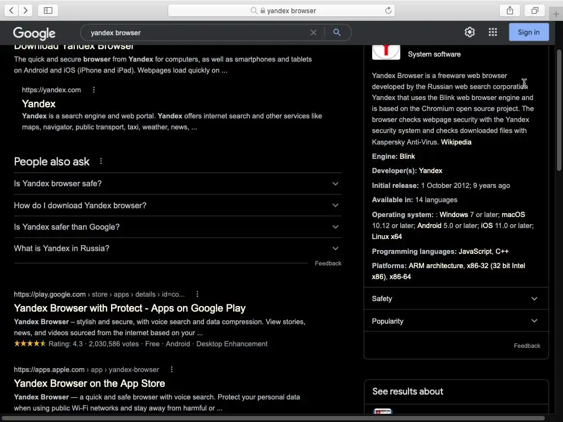The image size is (563, 422).
Task: Click the macOS operating system link
Action: [513, 215]
